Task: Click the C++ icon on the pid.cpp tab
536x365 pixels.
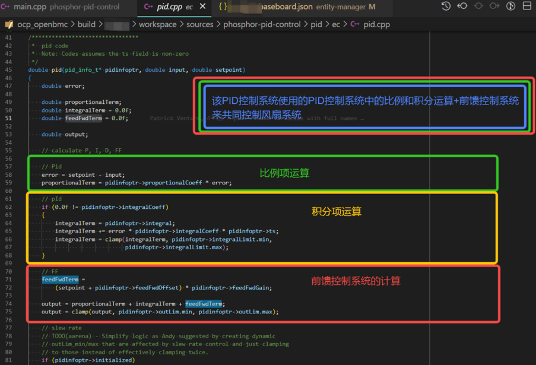Action: coord(148,7)
